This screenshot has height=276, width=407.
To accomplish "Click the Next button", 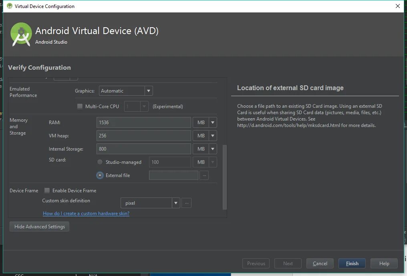I will coord(288,263).
